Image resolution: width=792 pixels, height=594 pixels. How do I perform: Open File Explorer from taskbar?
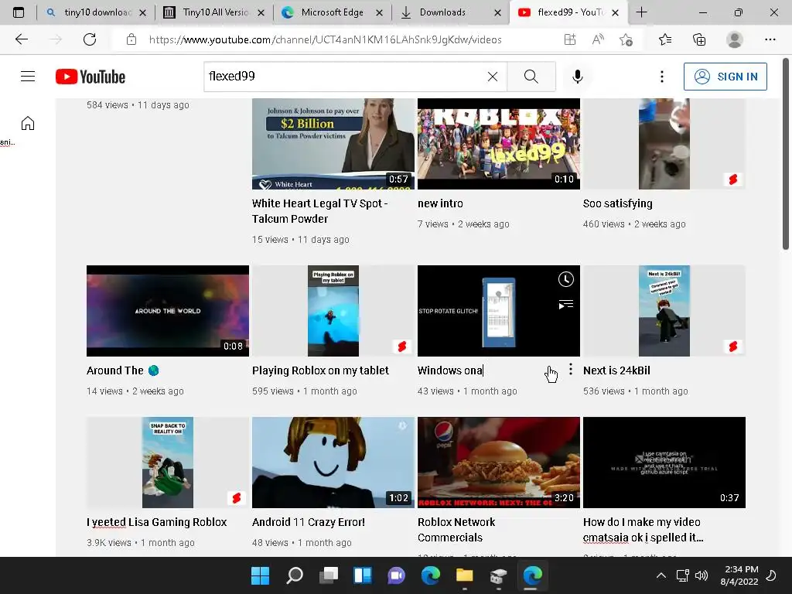[464, 575]
